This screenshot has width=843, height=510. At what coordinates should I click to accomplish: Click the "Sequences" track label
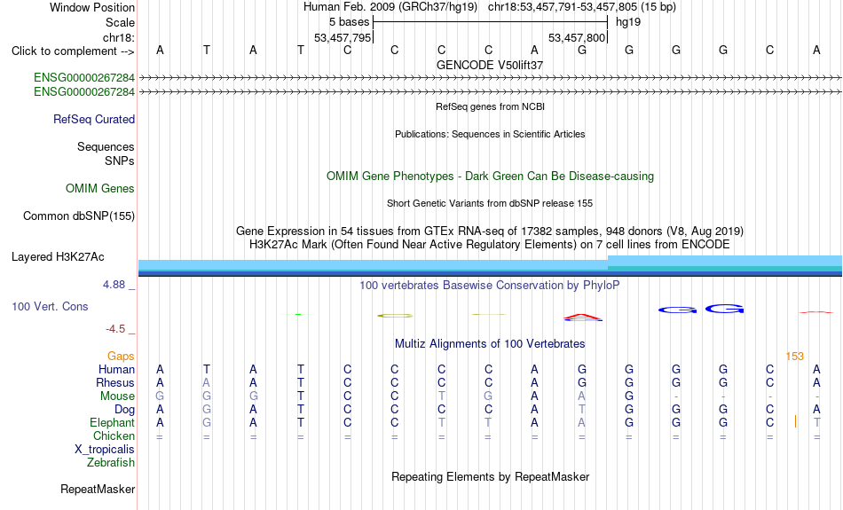pos(106,146)
